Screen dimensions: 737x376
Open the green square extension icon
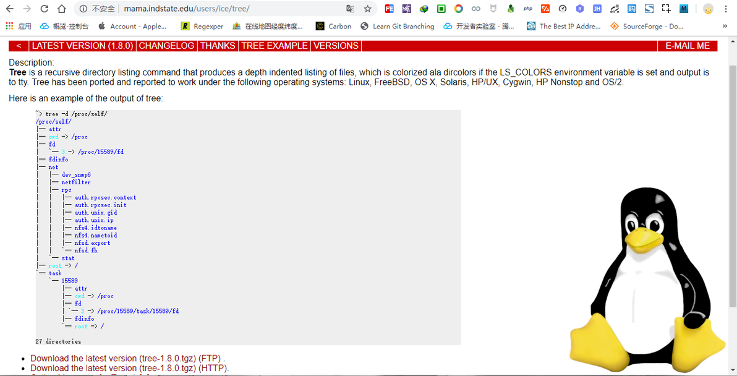441,9
